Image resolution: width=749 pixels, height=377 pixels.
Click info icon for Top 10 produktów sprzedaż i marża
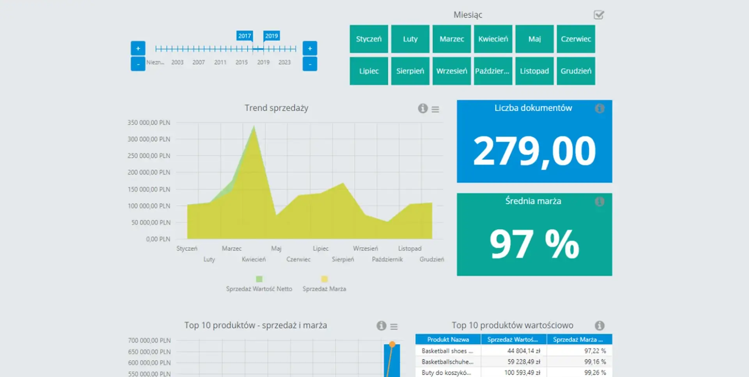[x=381, y=326]
